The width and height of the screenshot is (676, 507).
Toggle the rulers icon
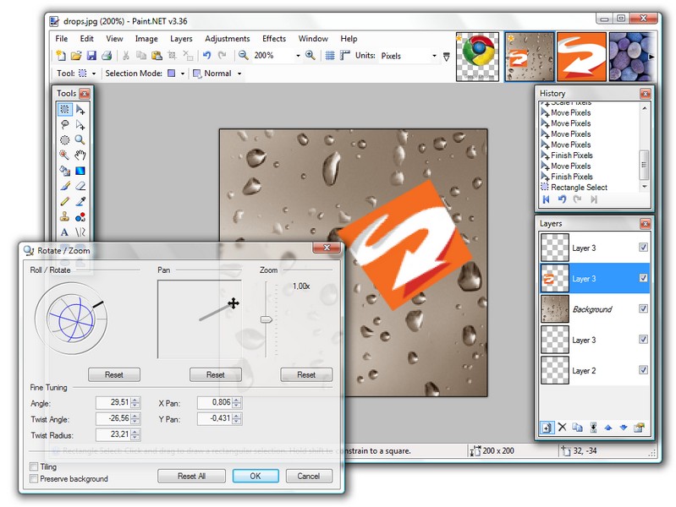tap(344, 55)
